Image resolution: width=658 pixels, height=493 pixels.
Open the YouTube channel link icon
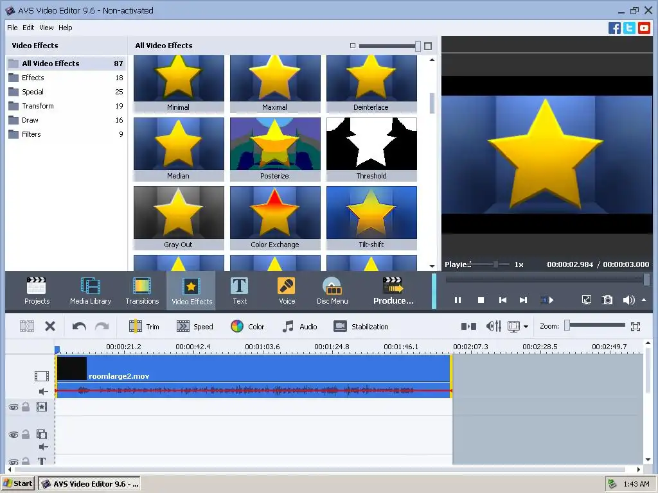click(x=644, y=28)
